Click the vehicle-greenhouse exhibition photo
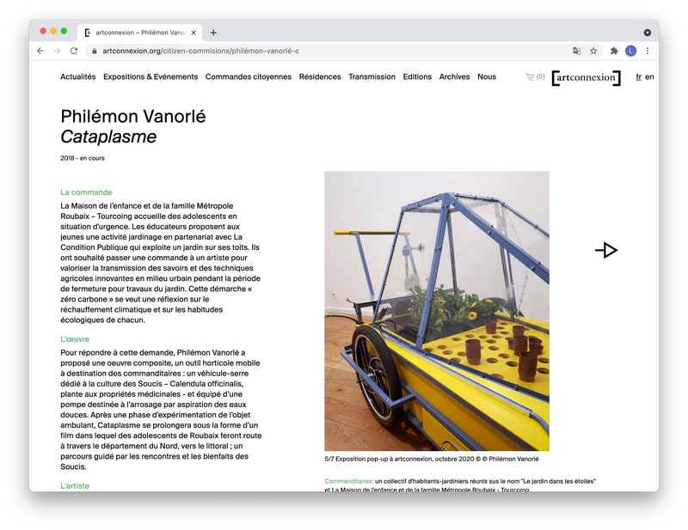Viewport: 688px width, 530px height. [x=437, y=311]
